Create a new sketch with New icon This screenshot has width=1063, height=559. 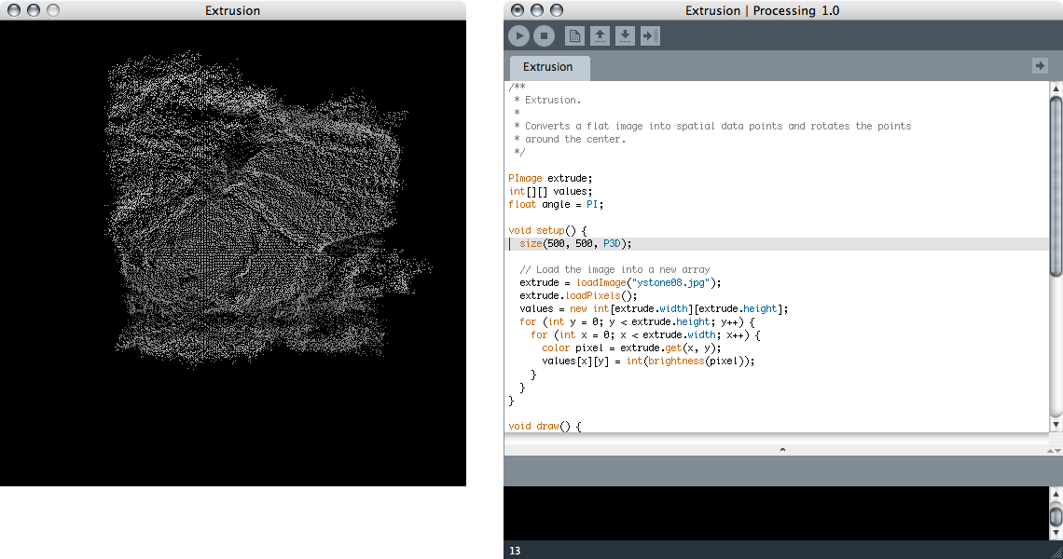(575, 36)
